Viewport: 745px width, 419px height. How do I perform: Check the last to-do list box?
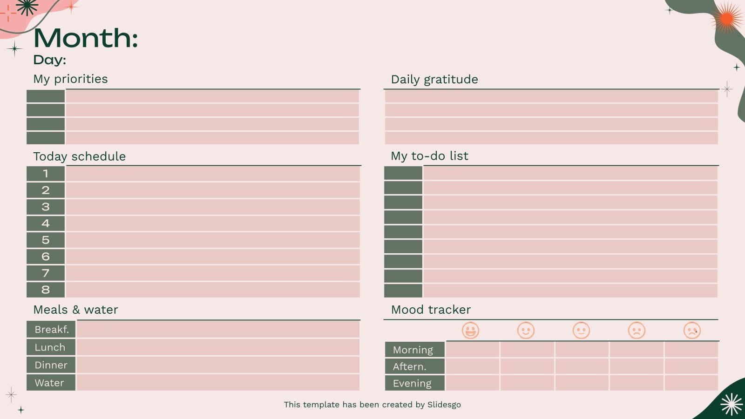(403, 291)
